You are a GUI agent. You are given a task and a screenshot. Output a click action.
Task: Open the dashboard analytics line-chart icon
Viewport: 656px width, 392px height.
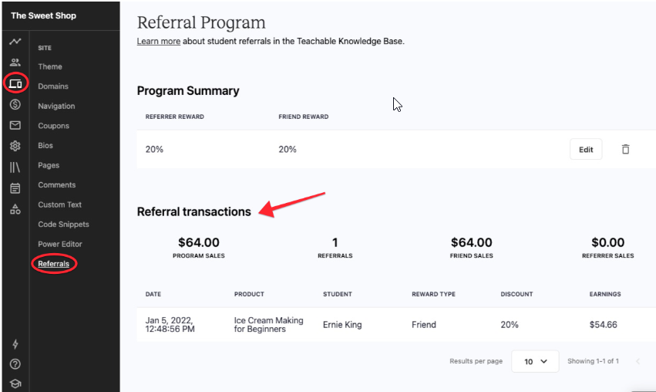15,42
